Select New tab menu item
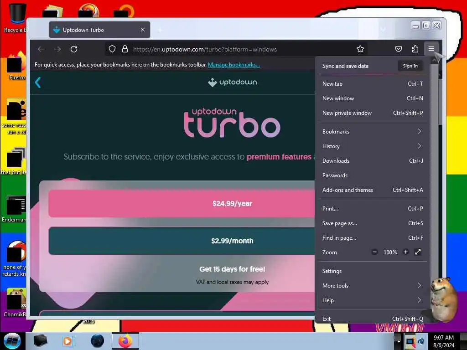This screenshot has width=467, height=350. tap(373, 84)
